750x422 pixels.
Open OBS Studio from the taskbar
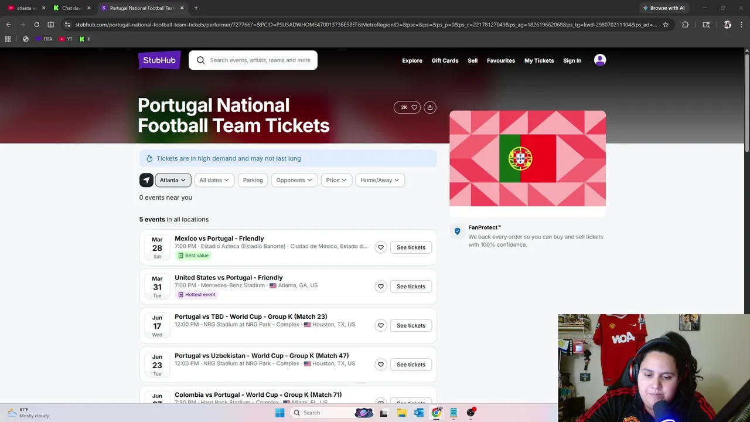tap(471, 413)
